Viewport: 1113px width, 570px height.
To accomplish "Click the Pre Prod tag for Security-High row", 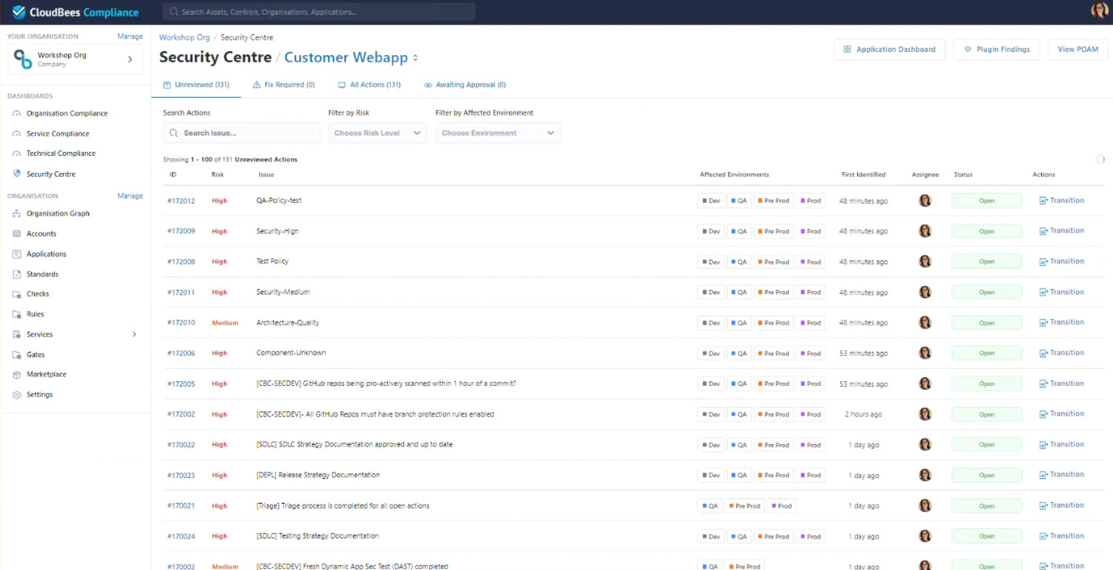I will coord(773,231).
